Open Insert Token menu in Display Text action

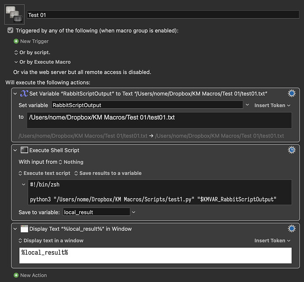click(x=272, y=241)
